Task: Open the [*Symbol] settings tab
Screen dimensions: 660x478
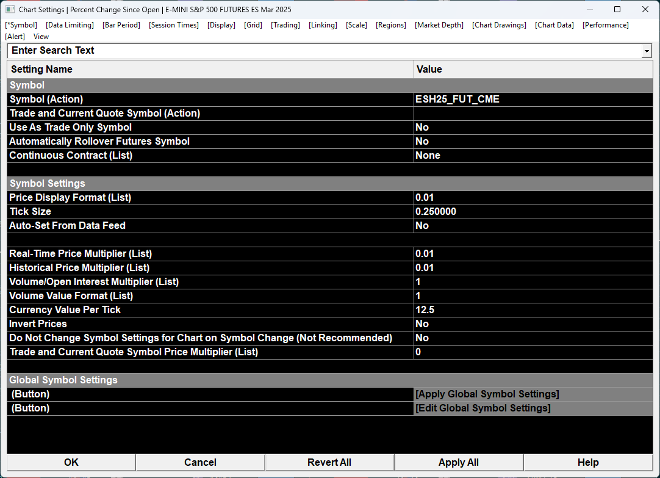Action: click(21, 25)
